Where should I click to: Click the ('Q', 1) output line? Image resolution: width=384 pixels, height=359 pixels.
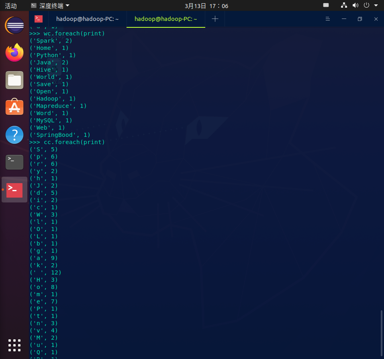tap(44, 352)
